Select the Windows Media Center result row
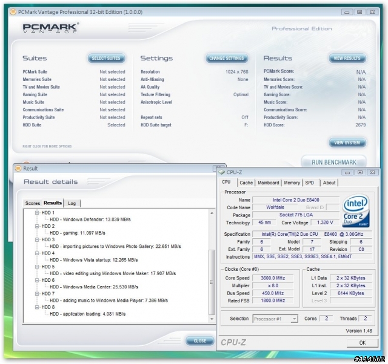The width and height of the screenshot is (388, 364). coord(94,287)
